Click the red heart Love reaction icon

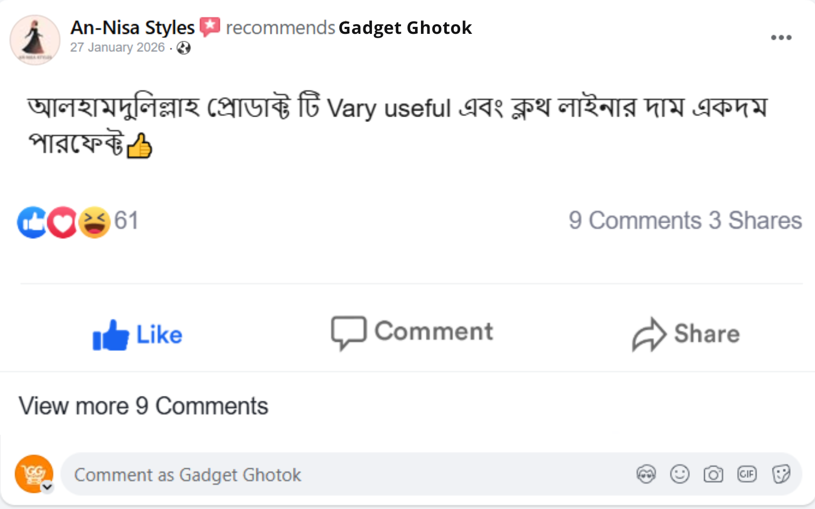click(x=63, y=222)
